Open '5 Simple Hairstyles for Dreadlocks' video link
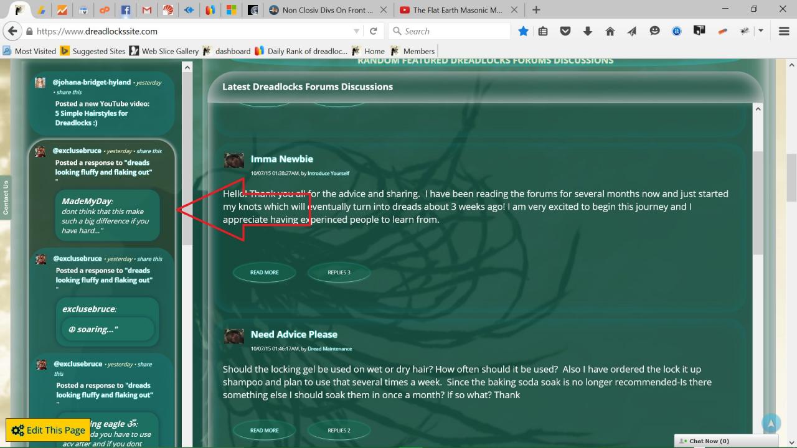This screenshot has height=448, width=797. [92, 118]
